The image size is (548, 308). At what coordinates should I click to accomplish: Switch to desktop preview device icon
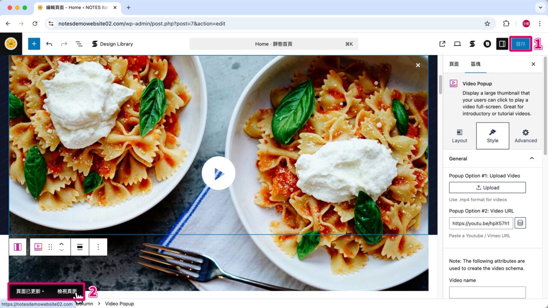457,44
